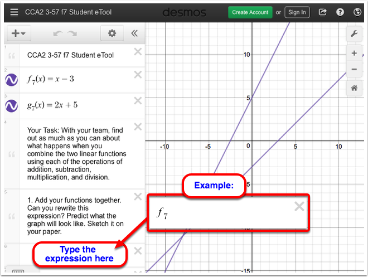The height and width of the screenshot is (277, 368).
Task: Show the on-screen keyboard
Action: point(18,271)
